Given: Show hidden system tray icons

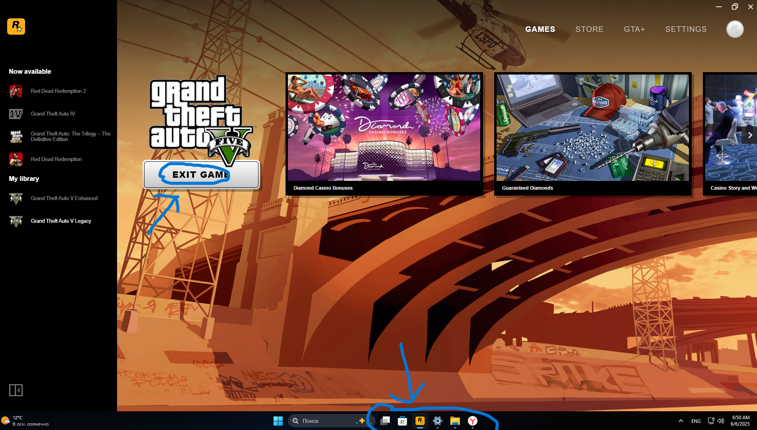Looking at the screenshot, I should 681,421.
